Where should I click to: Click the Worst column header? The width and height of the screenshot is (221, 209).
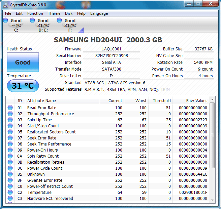tap(136, 100)
